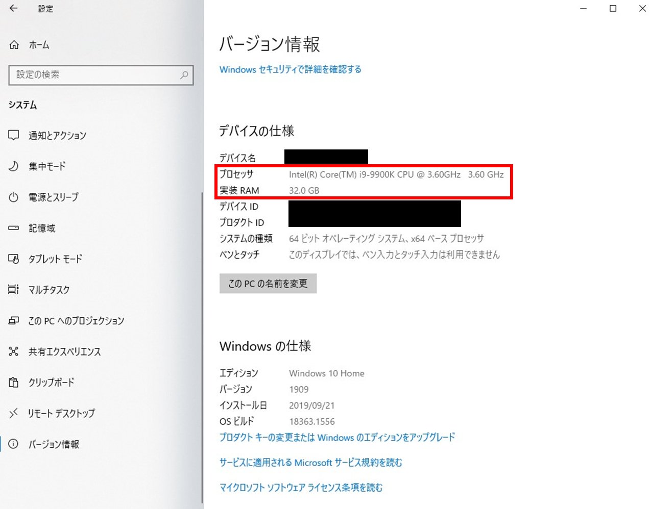
Task: Open the プロダクト キーの変更 upgrade link
Action: point(337,438)
